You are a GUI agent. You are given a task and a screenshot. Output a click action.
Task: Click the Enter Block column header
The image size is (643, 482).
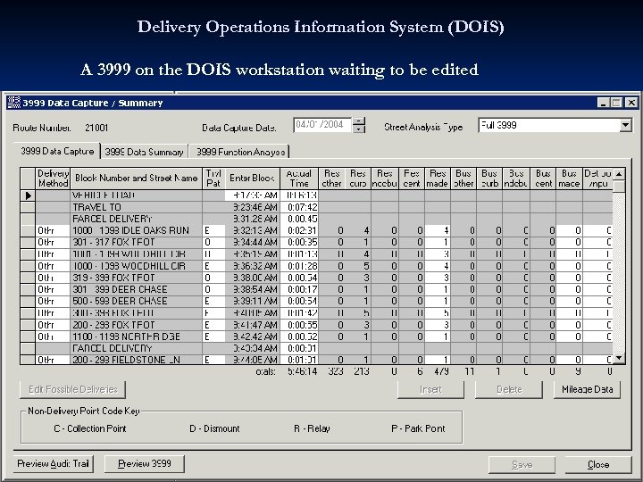252,179
